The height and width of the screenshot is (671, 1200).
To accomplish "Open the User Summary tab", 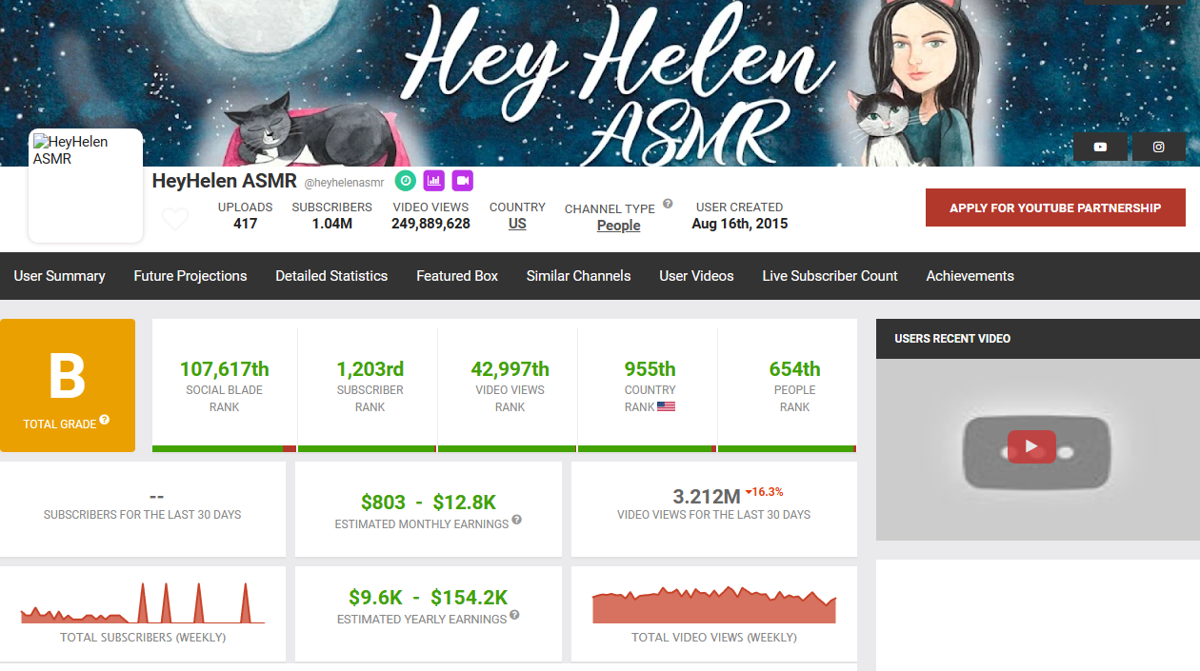I will click(59, 276).
